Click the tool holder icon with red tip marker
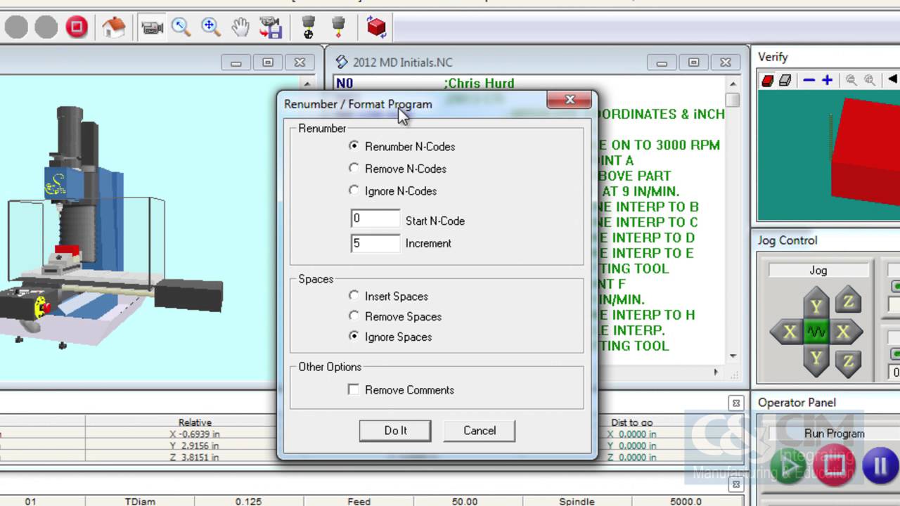This screenshot has width=900, height=506. coord(339,27)
